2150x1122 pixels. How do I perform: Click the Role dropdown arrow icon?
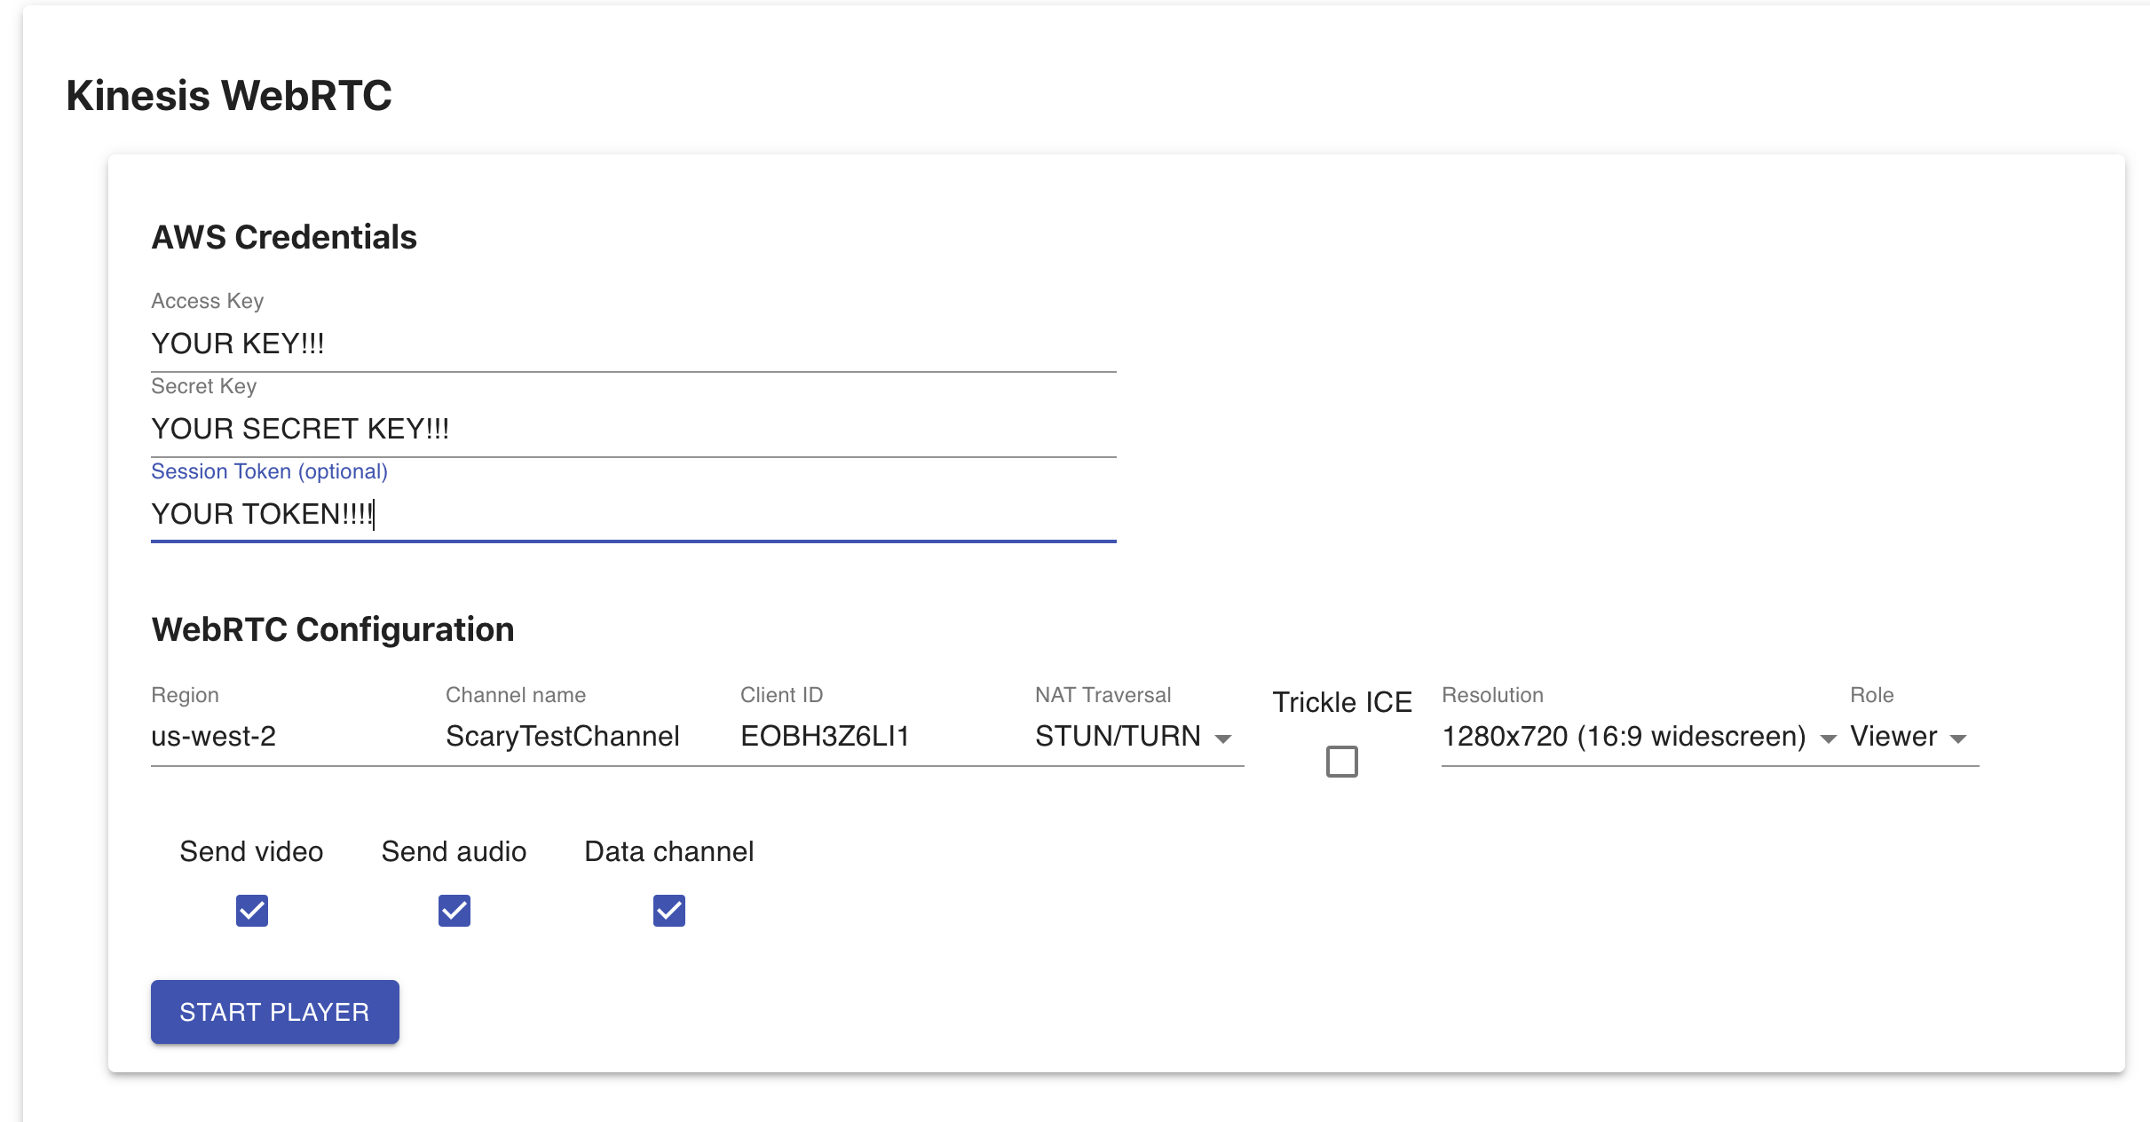1958,739
